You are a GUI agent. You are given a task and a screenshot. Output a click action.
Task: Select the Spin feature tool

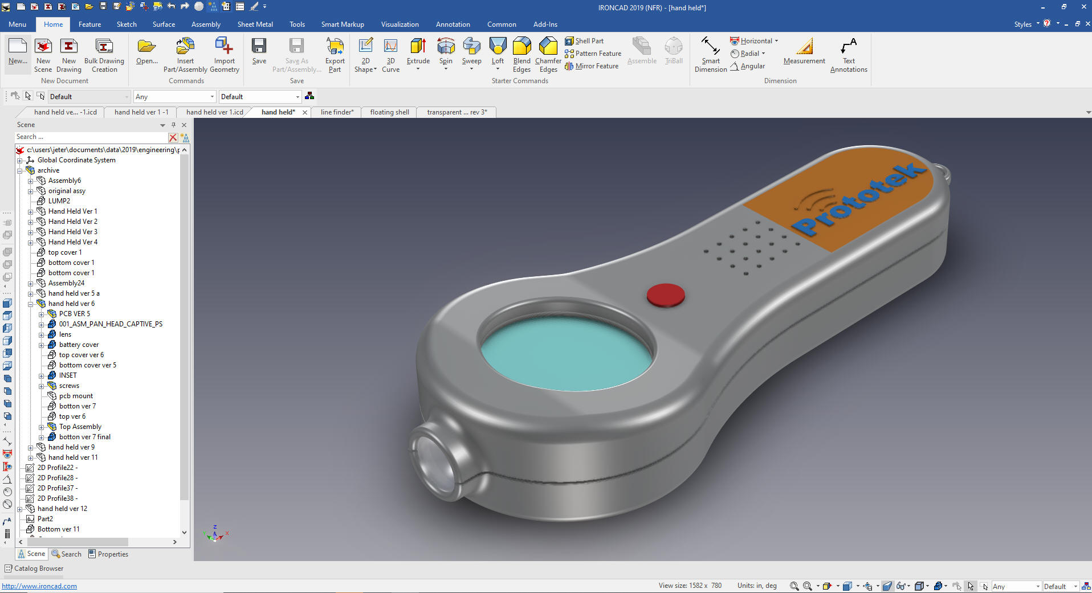pyautogui.click(x=446, y=47)
